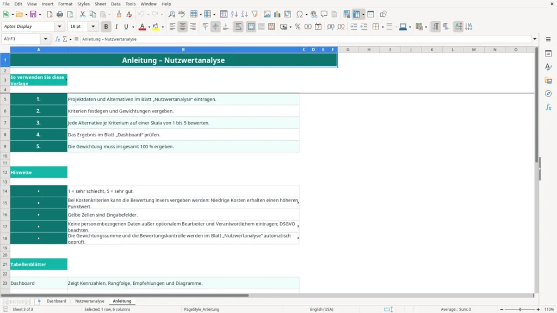
Task: Enable AutoFilter funnel icon
Action: [x=255, y=14]
